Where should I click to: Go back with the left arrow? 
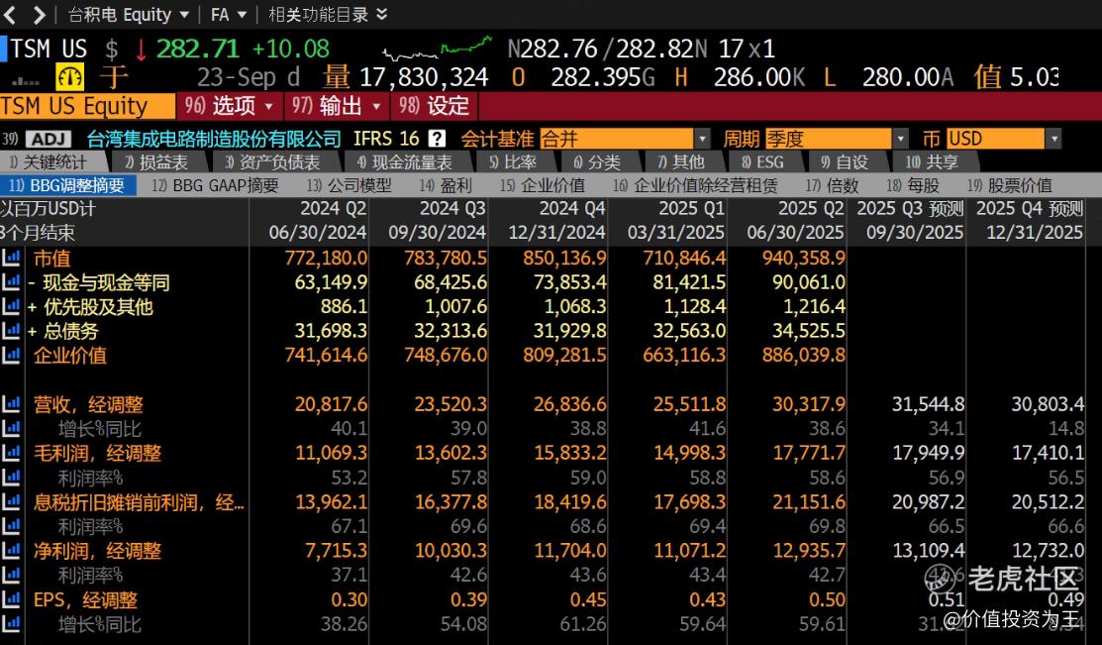(x=11, y=14)
